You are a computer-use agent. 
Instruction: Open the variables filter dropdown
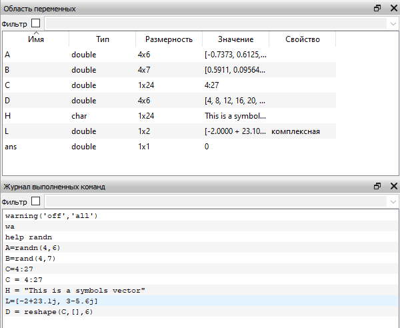pyautogui.click(x=392, y=23)
